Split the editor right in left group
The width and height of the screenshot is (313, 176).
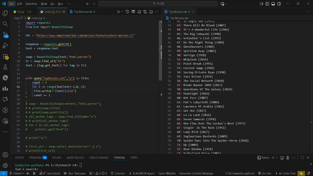[x=151, y=12]
